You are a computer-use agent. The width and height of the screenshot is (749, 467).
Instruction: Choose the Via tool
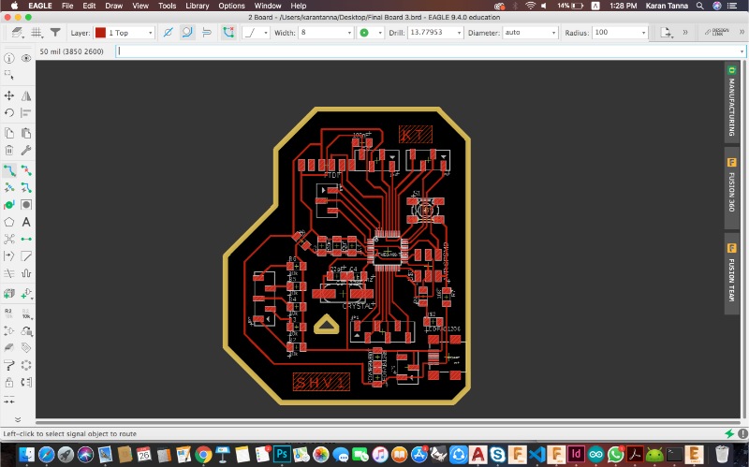tap(9, 205)
